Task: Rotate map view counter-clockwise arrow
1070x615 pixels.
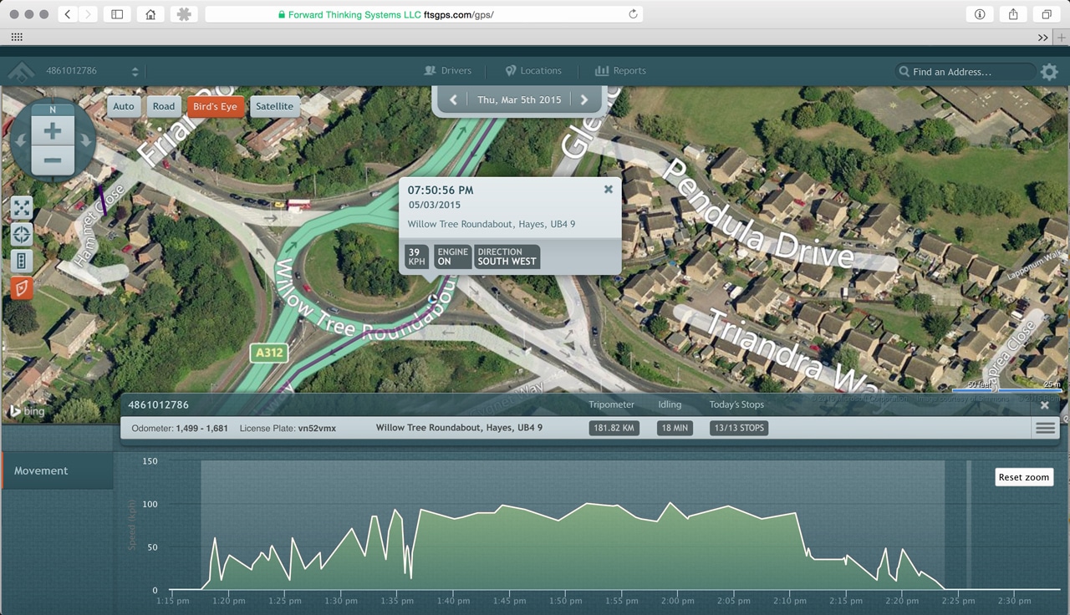Action: (20, 140)
